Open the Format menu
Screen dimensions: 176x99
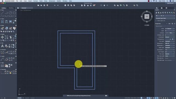click(35, 1)
